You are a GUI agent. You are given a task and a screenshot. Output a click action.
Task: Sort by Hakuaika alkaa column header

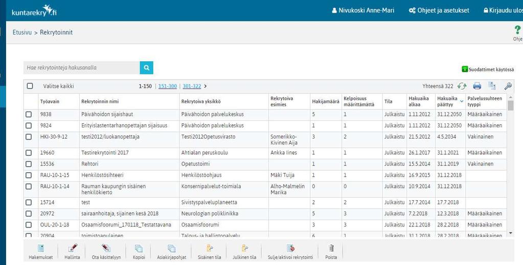416,101
